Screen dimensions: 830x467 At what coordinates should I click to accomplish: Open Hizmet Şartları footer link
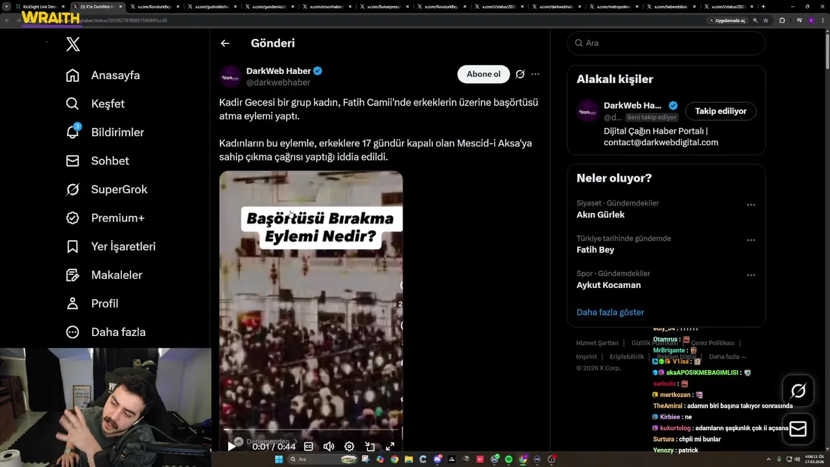tap(597, 342)
